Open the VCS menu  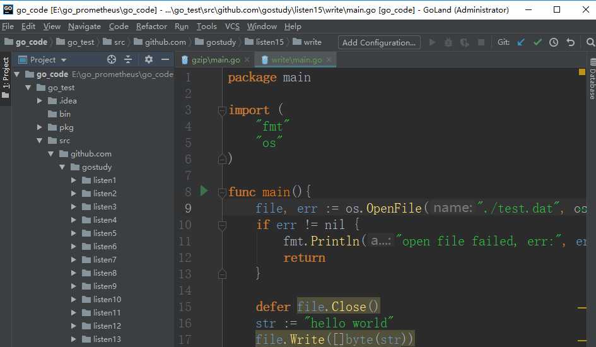coord(232,26)
